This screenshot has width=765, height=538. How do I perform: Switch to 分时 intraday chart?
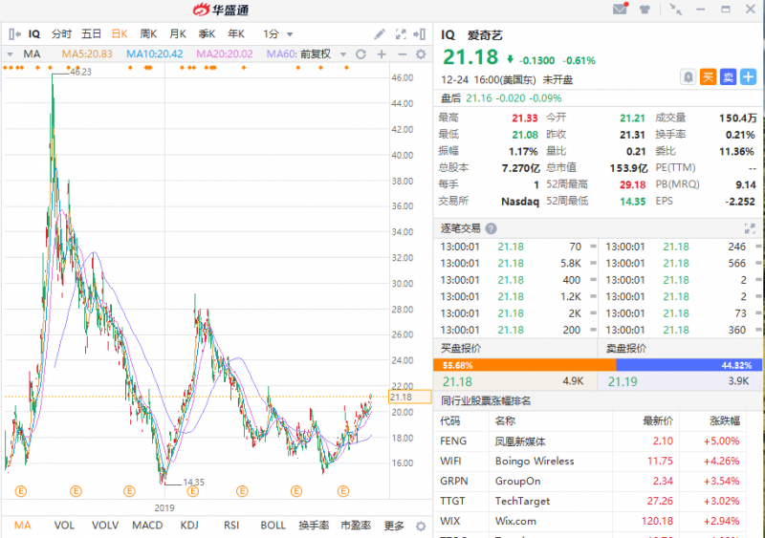(61, 34)
